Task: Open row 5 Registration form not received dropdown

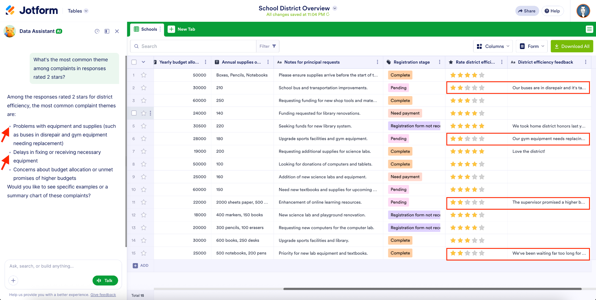Action: click(414, 126)
